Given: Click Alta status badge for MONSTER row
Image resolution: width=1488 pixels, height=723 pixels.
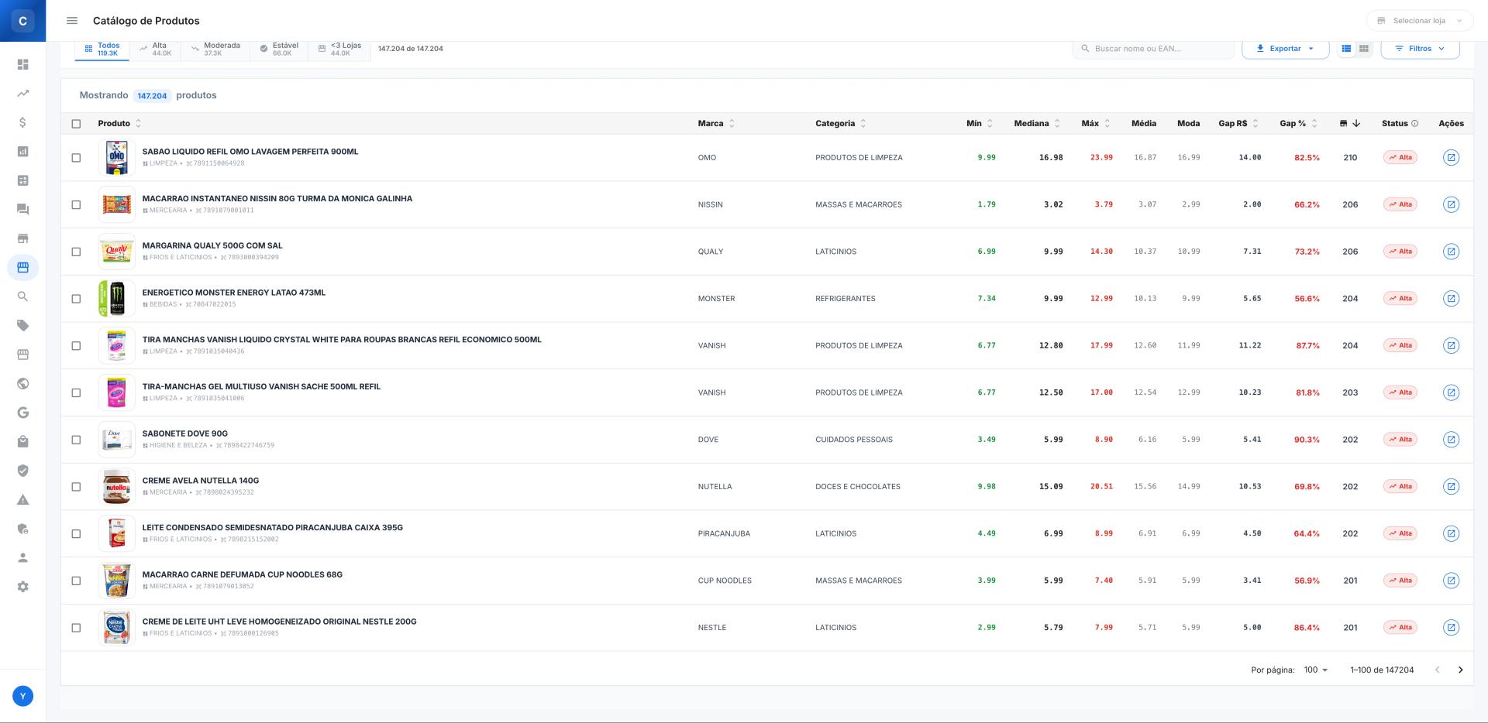Looking at the screenshot, I should [x=1400, y=299].
